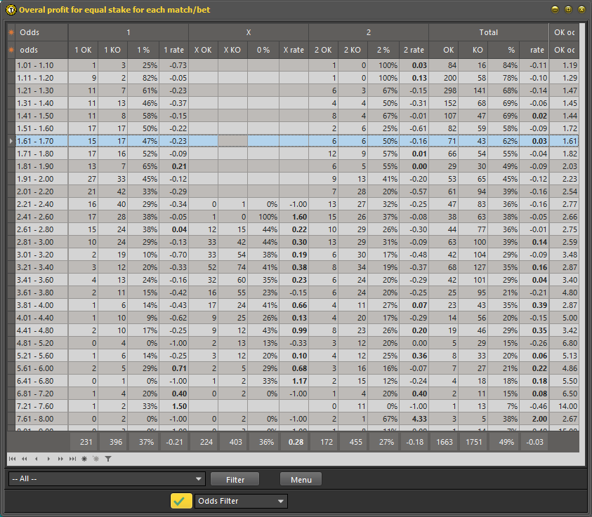This screenshot has height=517, width=592.
Task: Click the 'X OK' column header
Action: click(203, 50)
